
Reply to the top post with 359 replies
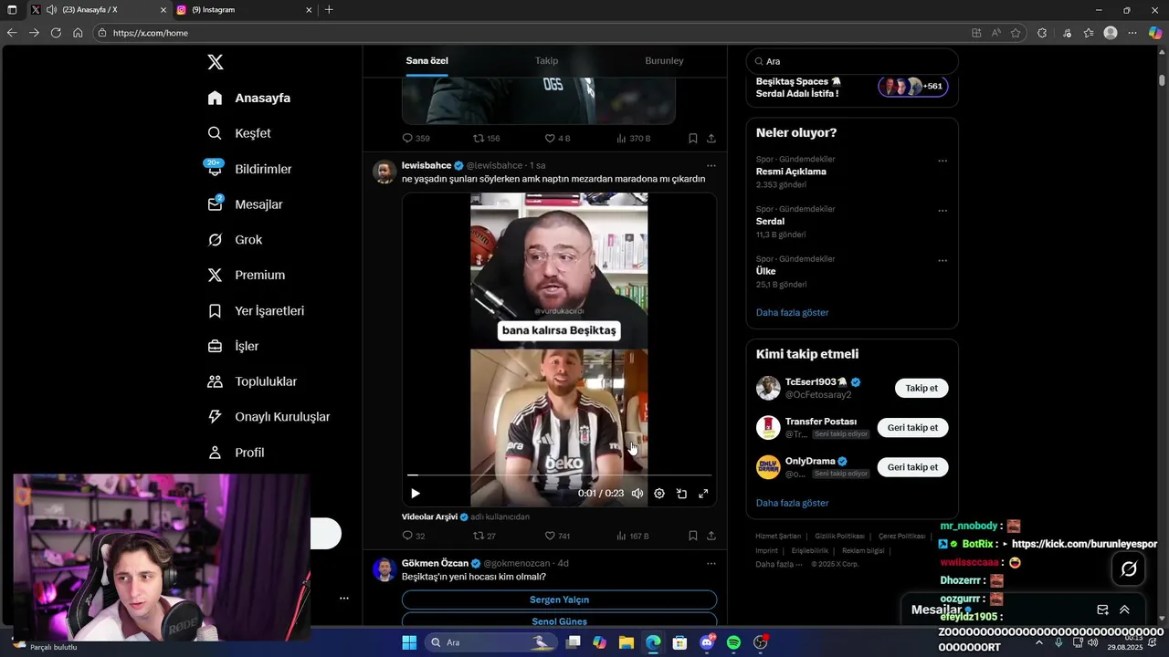[x=416, y=139]
